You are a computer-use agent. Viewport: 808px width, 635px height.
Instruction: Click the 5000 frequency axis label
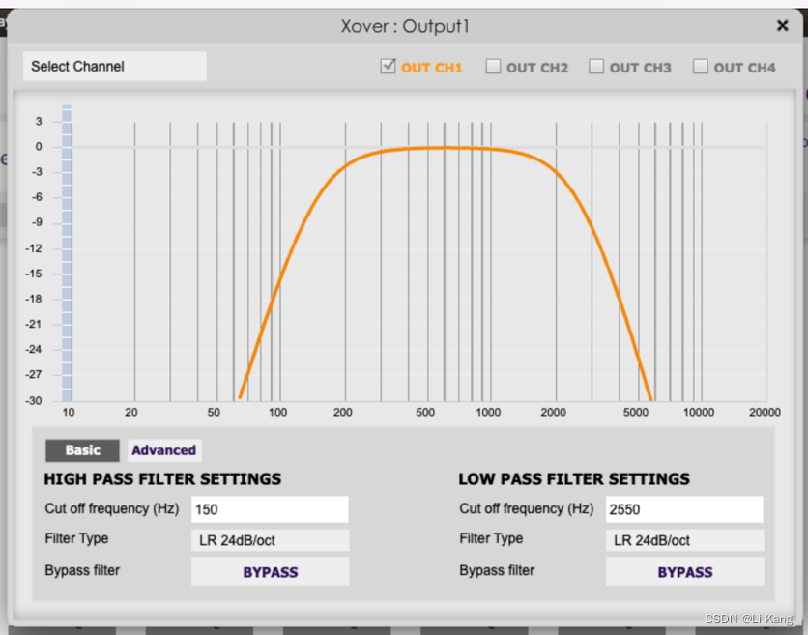tap(636, 413)
